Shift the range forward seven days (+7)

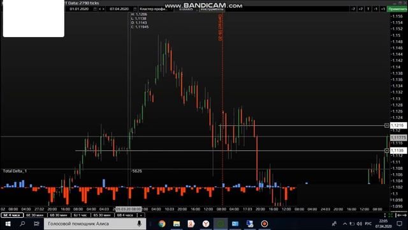click(x=361, y=9)
